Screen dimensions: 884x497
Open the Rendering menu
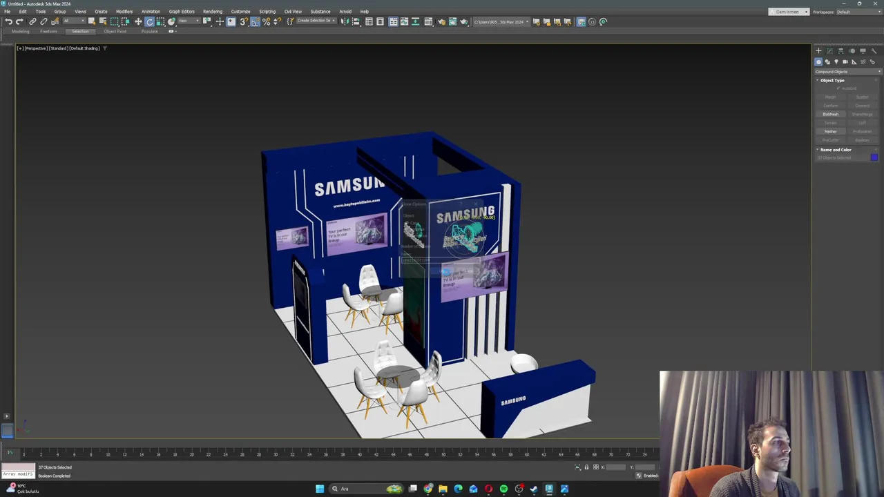click(213, 12)
